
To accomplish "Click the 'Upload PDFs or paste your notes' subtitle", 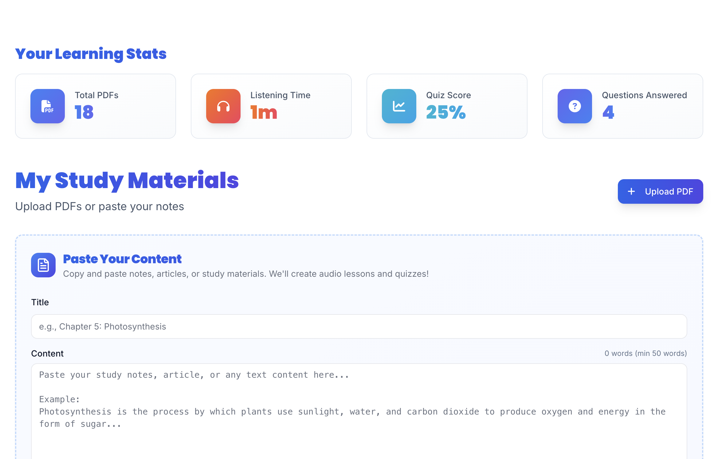I will pos(100,206).
